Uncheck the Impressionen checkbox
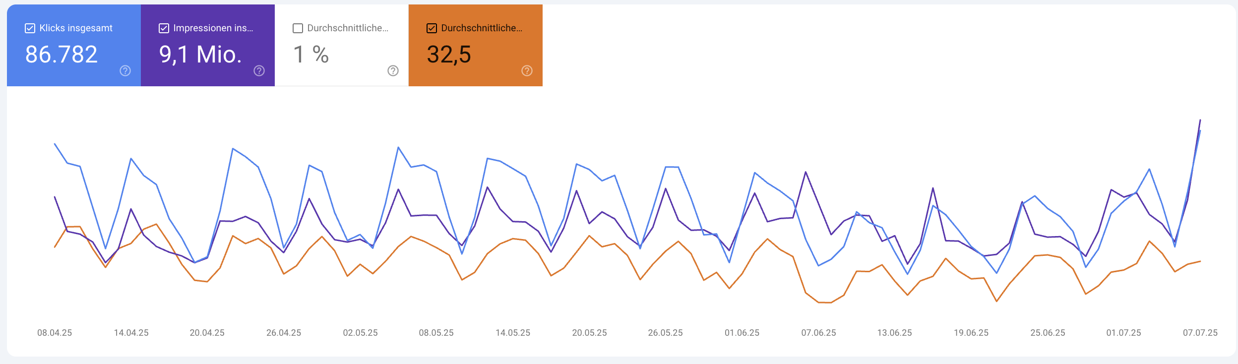This screenshot has width=1238, height=364. click(164, 28)
